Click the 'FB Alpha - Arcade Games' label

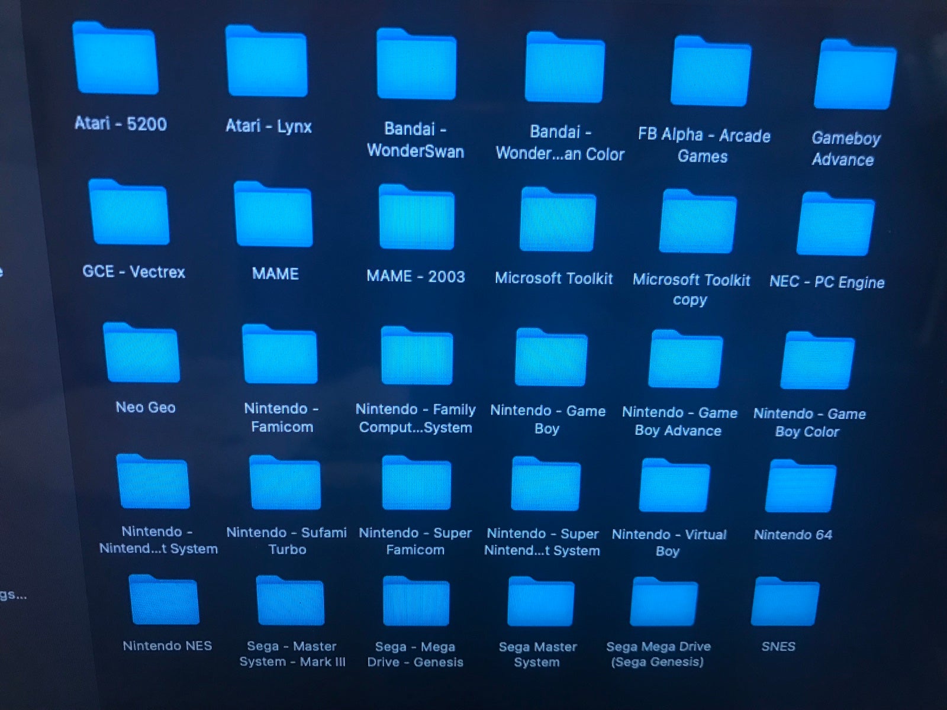(704, 146)
